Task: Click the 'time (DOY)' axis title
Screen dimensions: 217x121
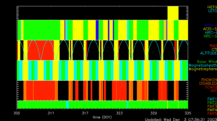Action: tap(103, 117)
